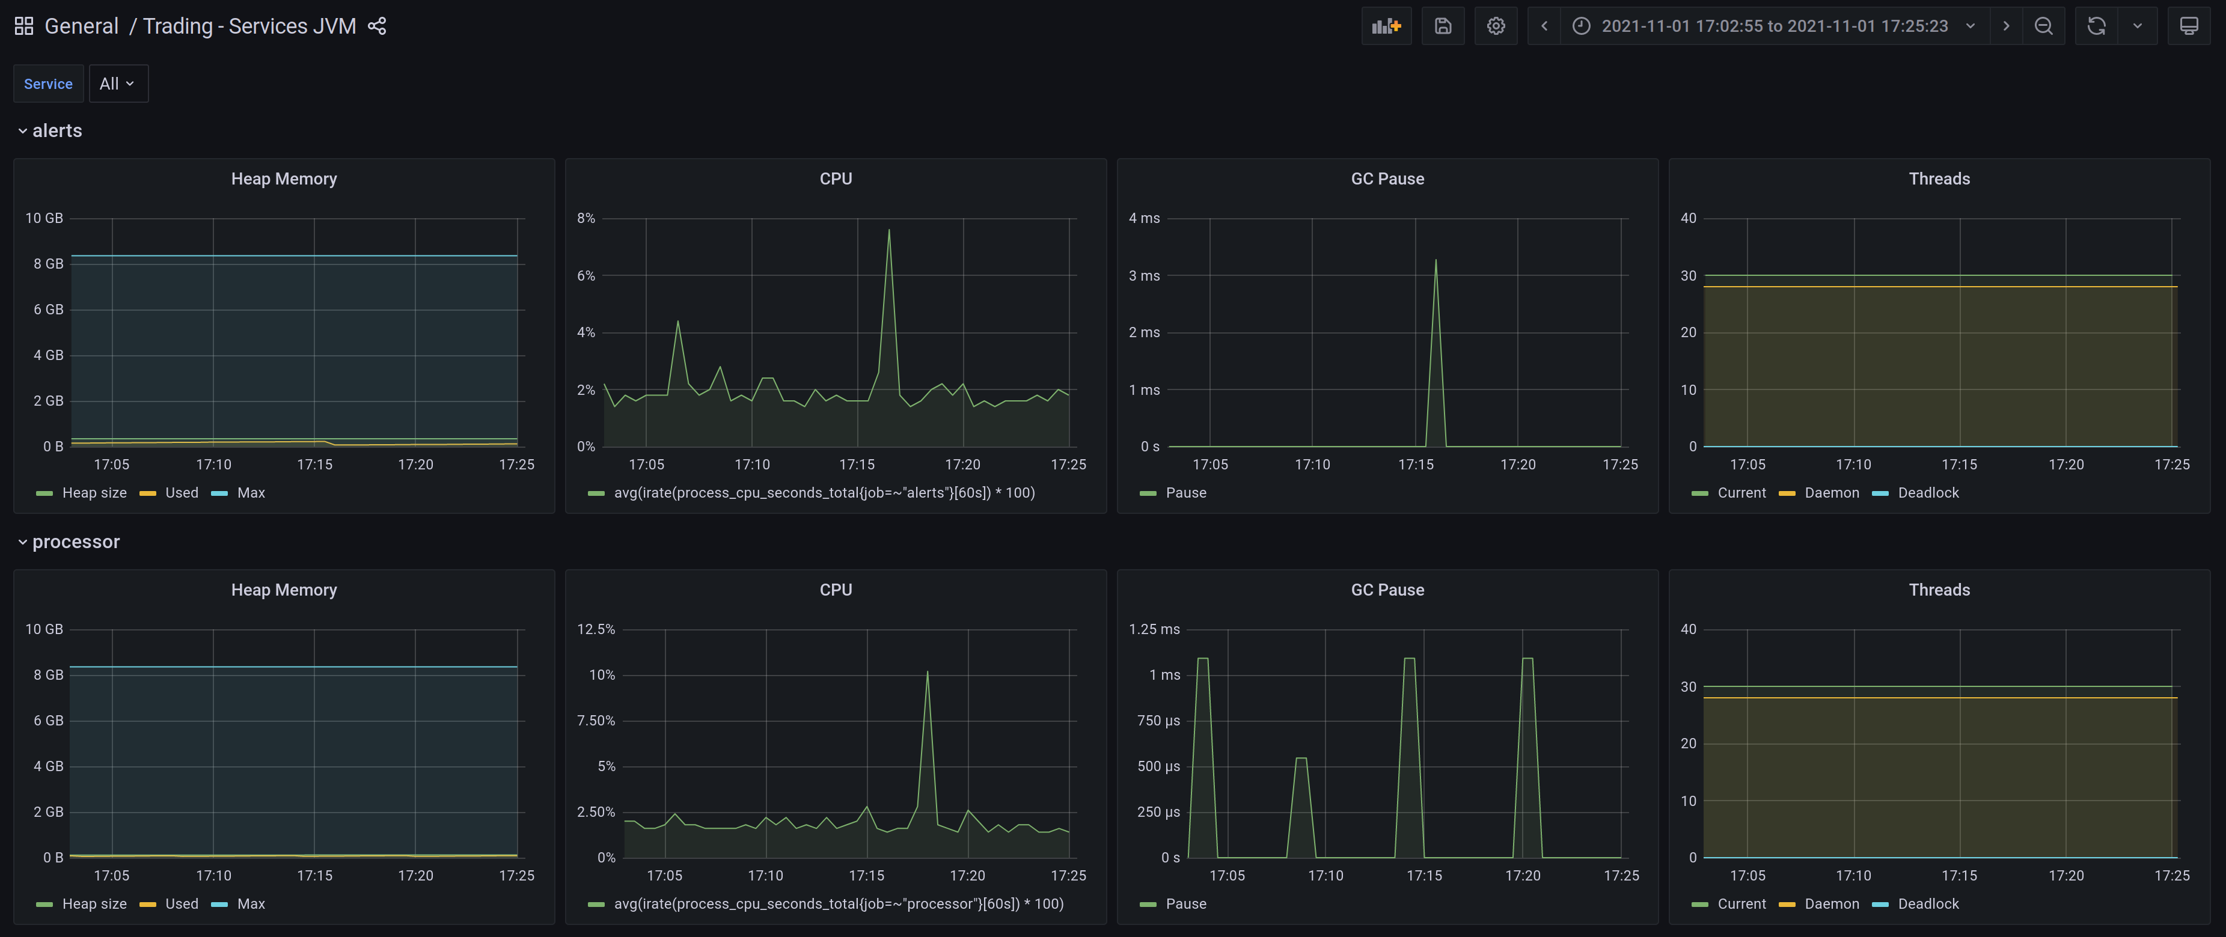This screenshot has width=2226, height=937.
Task: Collapse the alerts row
Action: click(x=56, y=131)
